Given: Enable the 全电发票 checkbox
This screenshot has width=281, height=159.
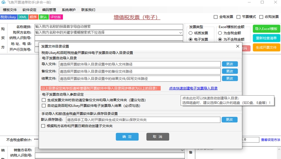Looking at the screenshot, I should pos(216,17).
